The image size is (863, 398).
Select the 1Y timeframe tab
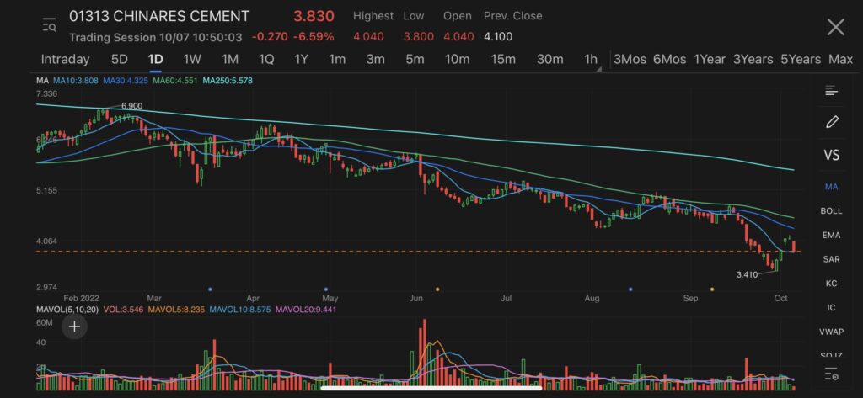[301, 60]
